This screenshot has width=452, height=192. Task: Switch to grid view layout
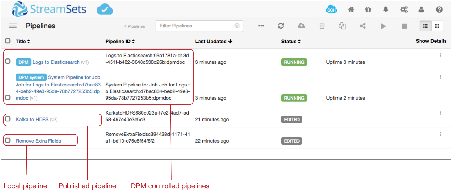point(437,26)
